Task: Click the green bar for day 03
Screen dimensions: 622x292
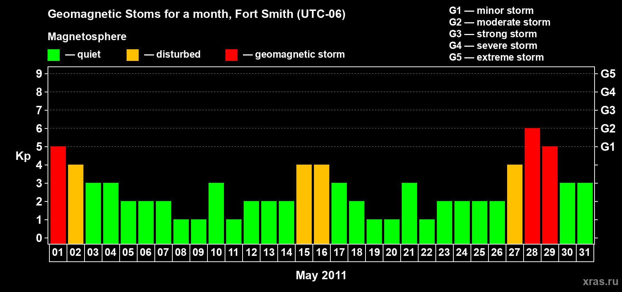Action: tap(93, 214)
